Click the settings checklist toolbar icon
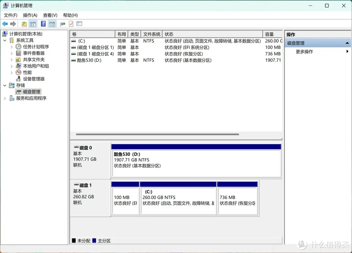 (79, 24)
